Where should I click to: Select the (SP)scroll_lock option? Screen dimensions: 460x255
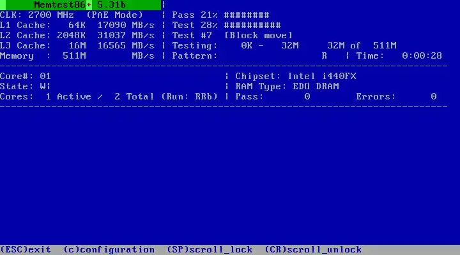[210, 250]
